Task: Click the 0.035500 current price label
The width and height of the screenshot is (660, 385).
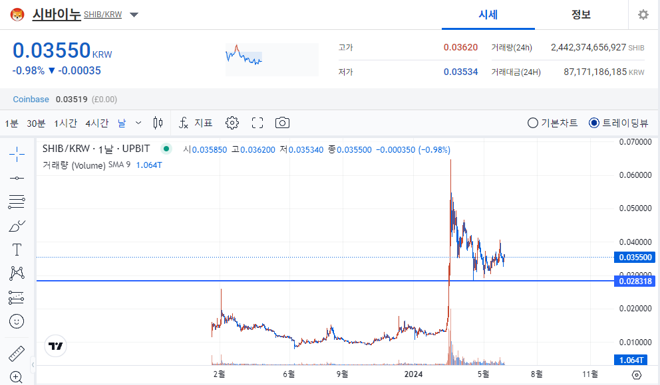Action: (635, 258)
